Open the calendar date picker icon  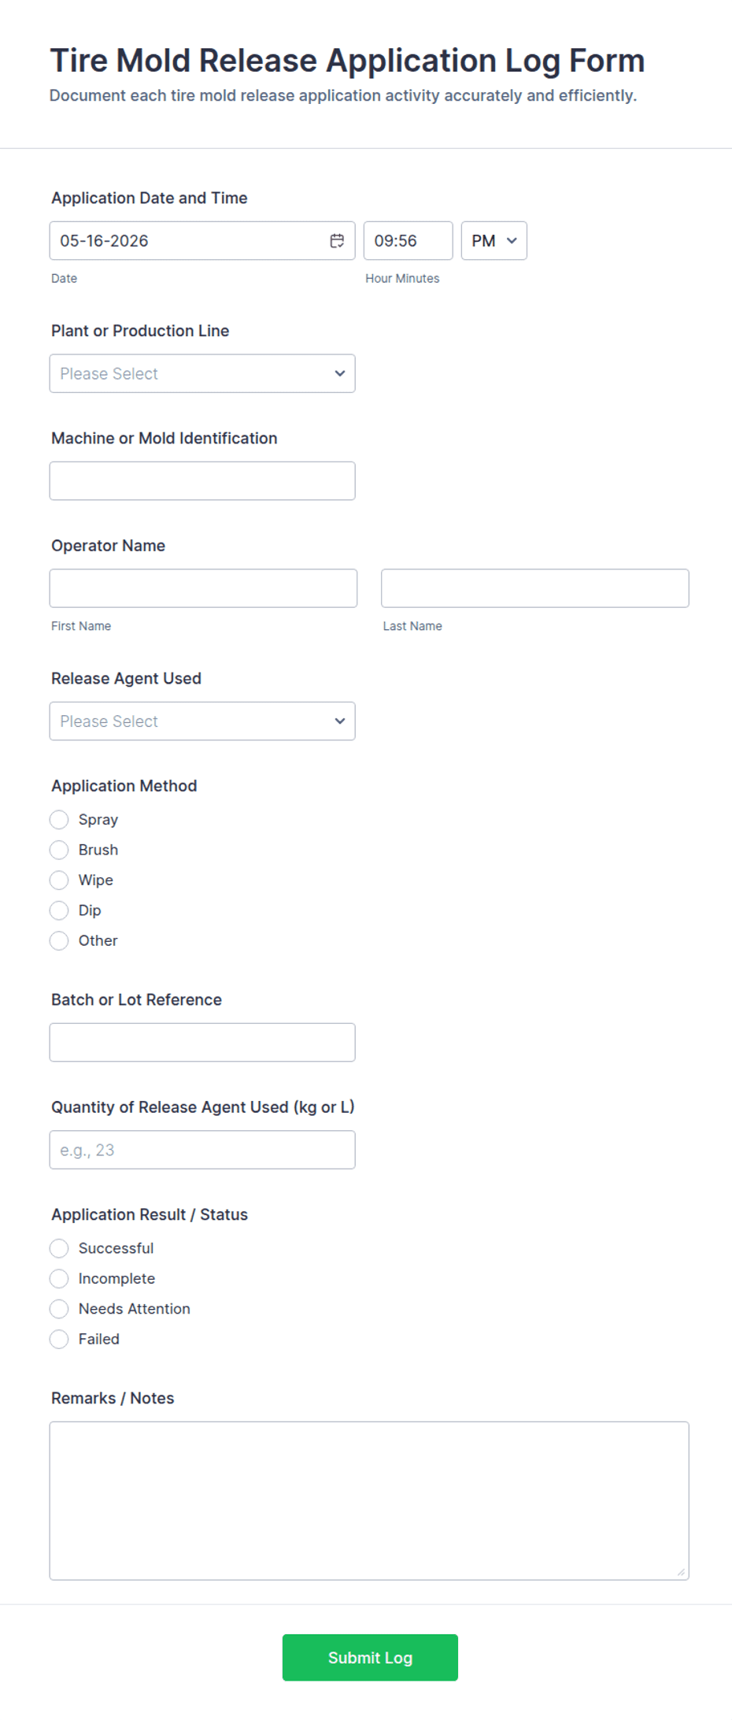337,241
